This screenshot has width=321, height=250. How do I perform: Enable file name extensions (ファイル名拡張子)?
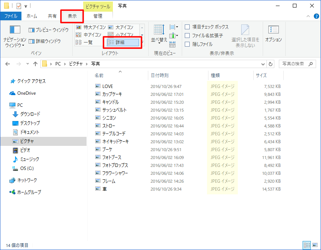tap(204, 36)
